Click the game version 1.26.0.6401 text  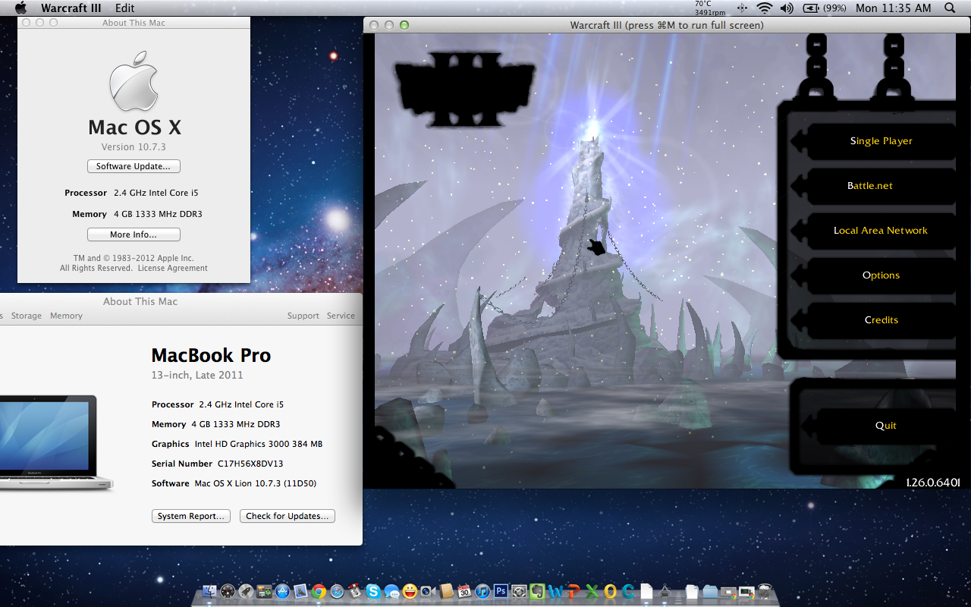click(x=932, y=482)
